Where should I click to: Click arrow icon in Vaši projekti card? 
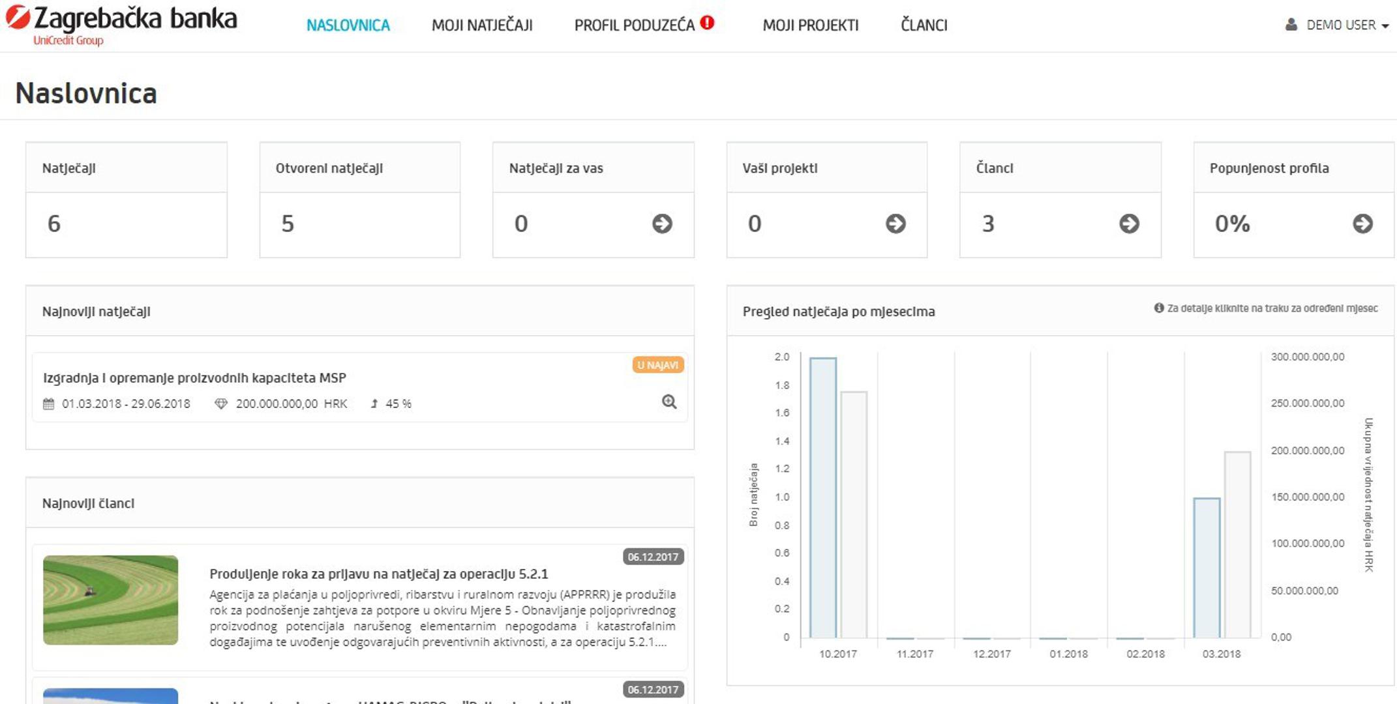coord(895,224)
